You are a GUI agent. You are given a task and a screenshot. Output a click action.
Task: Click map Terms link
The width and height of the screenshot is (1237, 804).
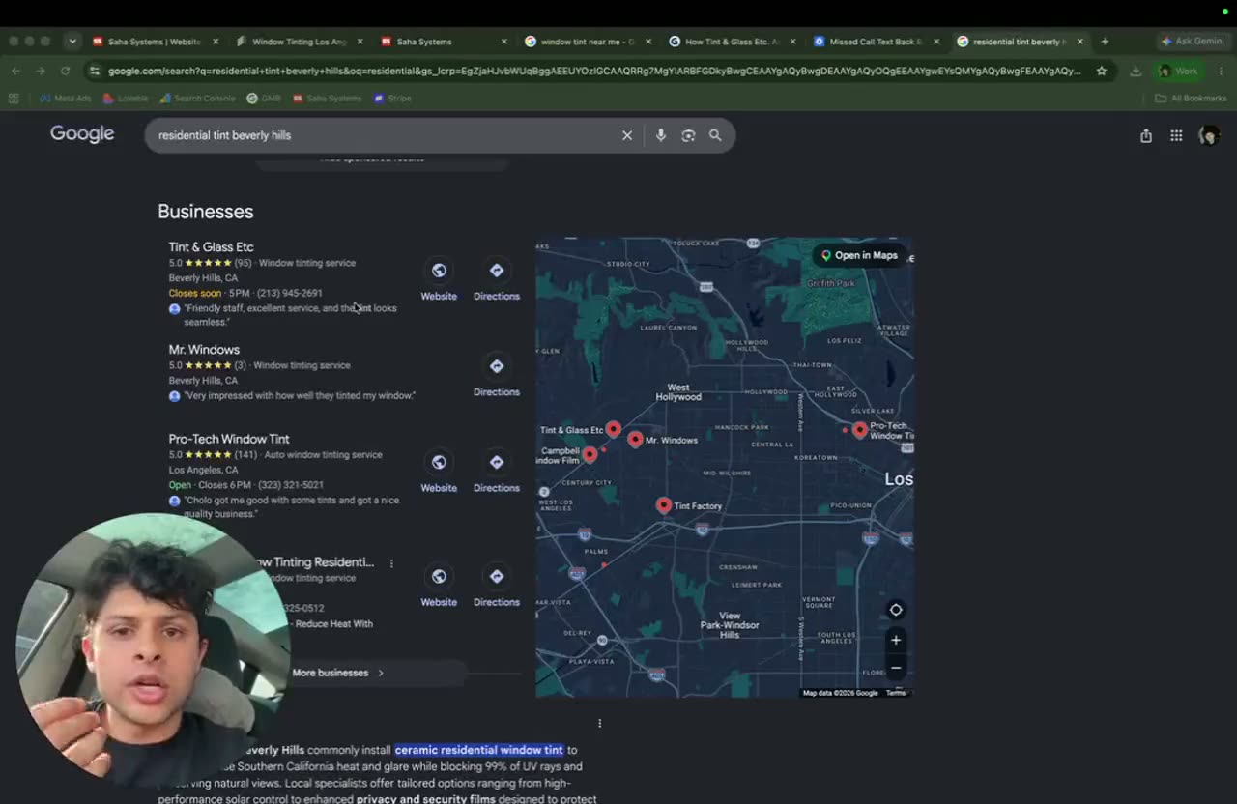(896, 693)
